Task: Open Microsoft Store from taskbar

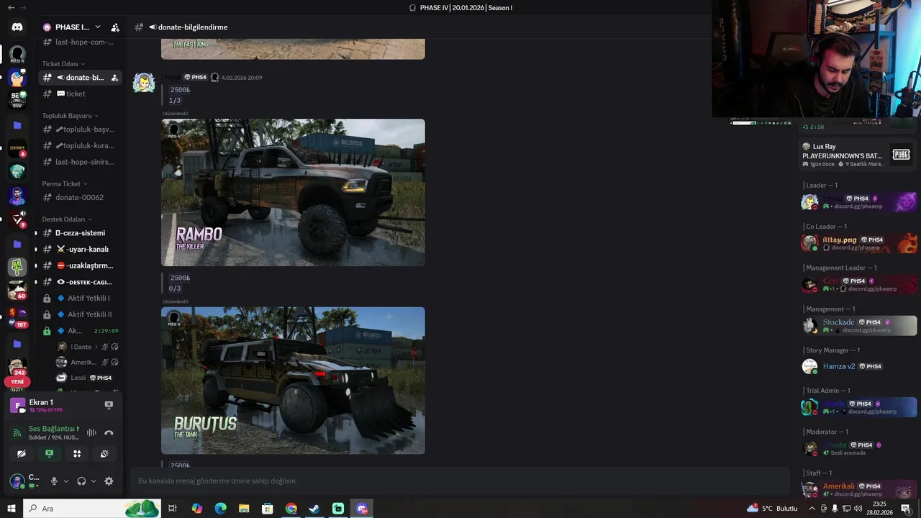Action: (268, 509)
